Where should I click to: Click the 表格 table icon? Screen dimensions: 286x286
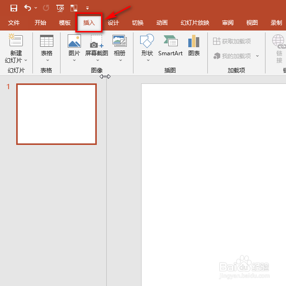click(47, 41)
